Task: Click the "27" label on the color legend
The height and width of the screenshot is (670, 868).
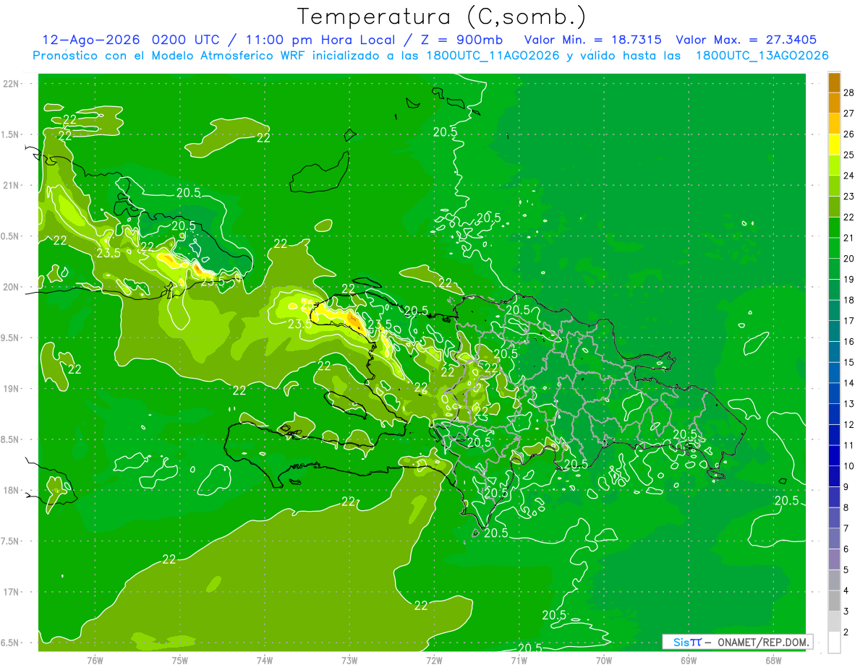Action: 848,113
